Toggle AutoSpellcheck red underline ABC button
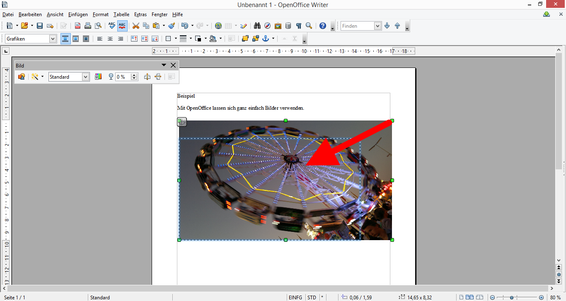This screenshot has width=566, height=301. coord(122,26)
